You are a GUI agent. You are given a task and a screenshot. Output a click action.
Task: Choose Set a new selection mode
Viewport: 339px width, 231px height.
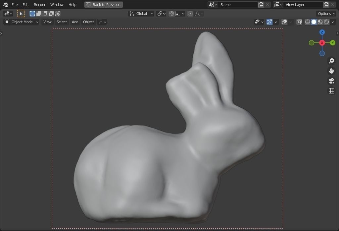(x=32, y=14)
